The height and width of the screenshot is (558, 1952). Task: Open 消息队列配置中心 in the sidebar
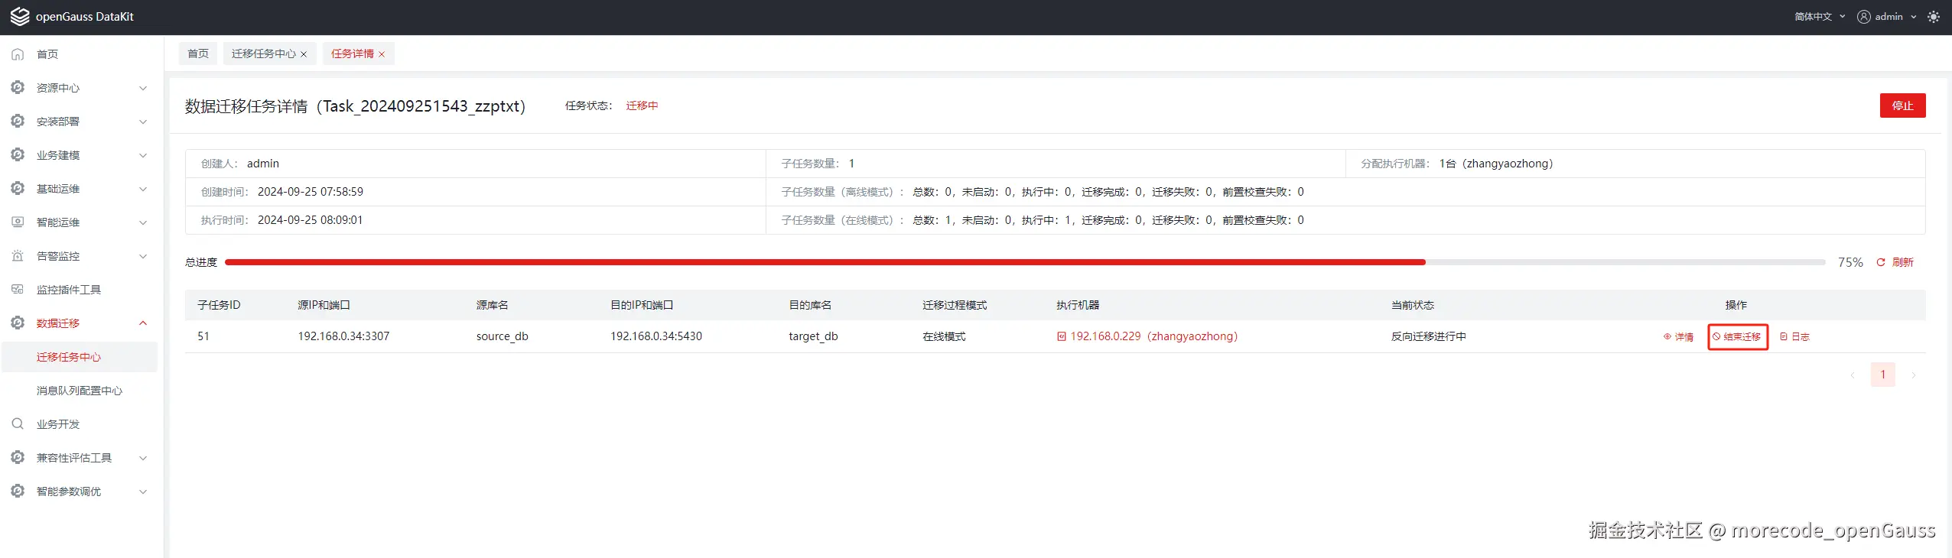(x=80, y=391)
